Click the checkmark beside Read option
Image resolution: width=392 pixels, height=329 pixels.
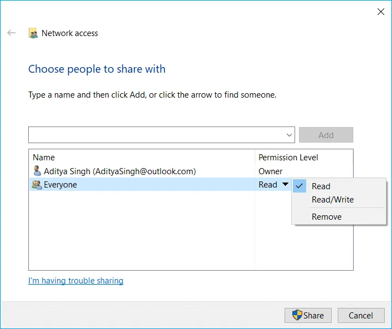pyautogui.click(x=300, y=186)
